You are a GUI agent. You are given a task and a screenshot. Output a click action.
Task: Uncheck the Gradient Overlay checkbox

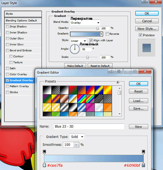[x=7, y=80]
